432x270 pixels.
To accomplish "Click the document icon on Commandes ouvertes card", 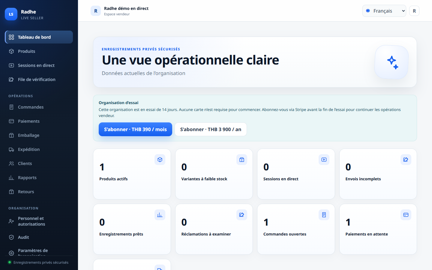I will coord(324,215).
